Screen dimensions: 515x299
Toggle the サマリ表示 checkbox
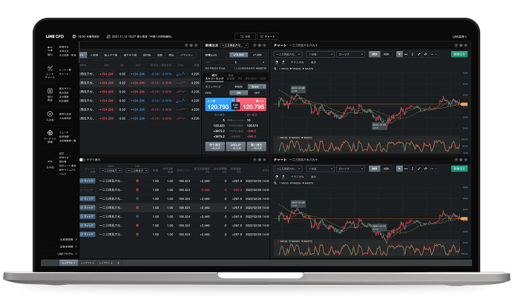point(82,159)
